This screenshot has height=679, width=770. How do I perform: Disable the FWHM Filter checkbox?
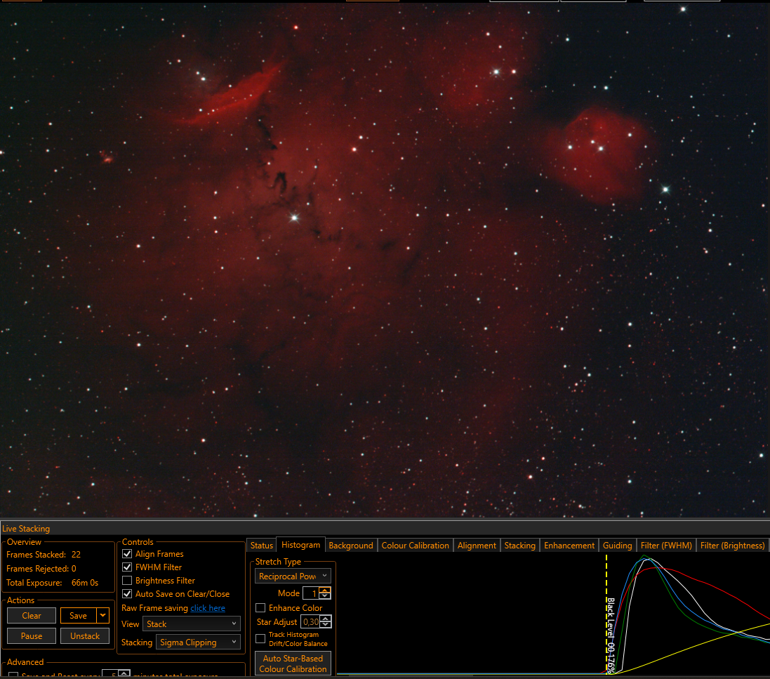(x=127, y=567)
